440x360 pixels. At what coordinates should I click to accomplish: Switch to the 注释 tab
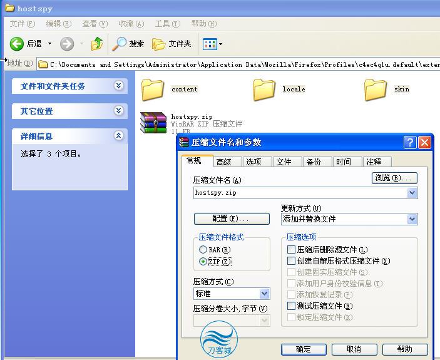coord(377,162)
